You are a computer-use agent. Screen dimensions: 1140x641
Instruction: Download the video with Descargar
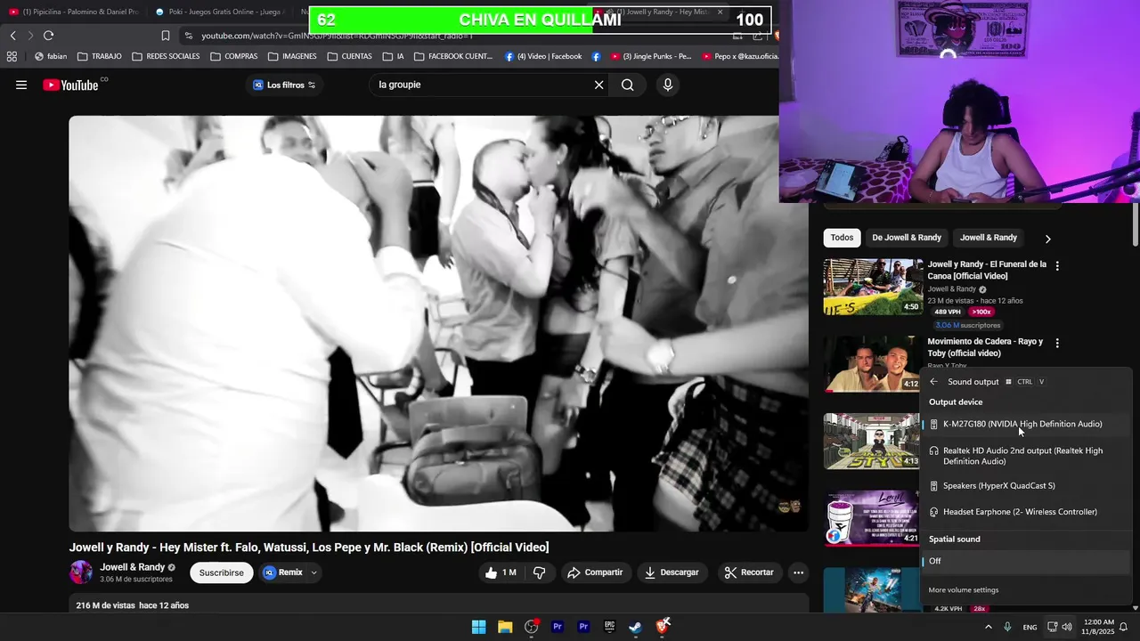[672, 572]
